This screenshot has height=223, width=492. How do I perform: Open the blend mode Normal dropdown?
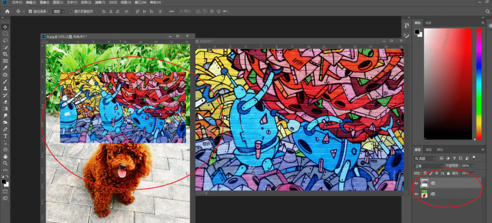[429, 165]
